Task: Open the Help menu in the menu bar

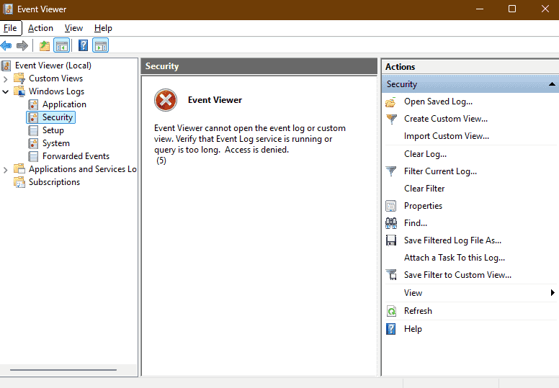Action: [x=103, y=28]
